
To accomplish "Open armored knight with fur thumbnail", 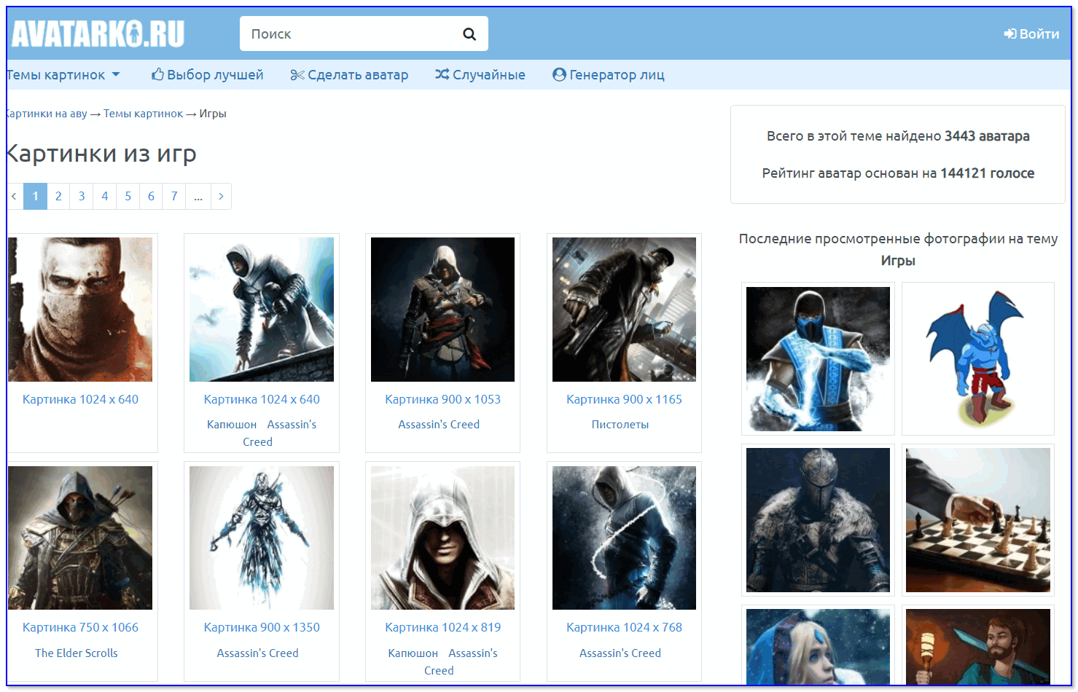I will 818,520.
